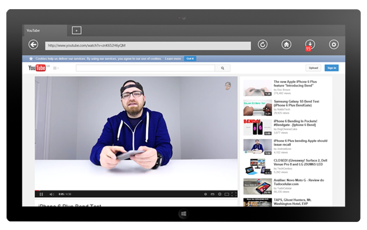Click the Upload button
This screenshot has height=230, width=367.
pyautogui.click(x=313, y=68)
